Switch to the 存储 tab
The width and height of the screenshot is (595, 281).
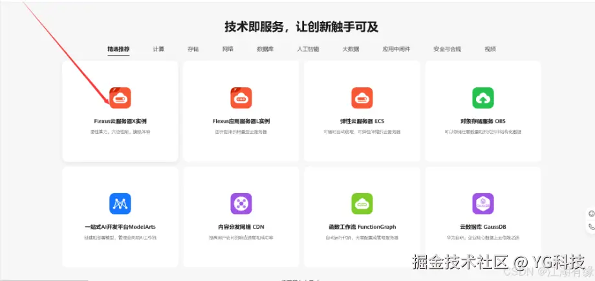193,49
